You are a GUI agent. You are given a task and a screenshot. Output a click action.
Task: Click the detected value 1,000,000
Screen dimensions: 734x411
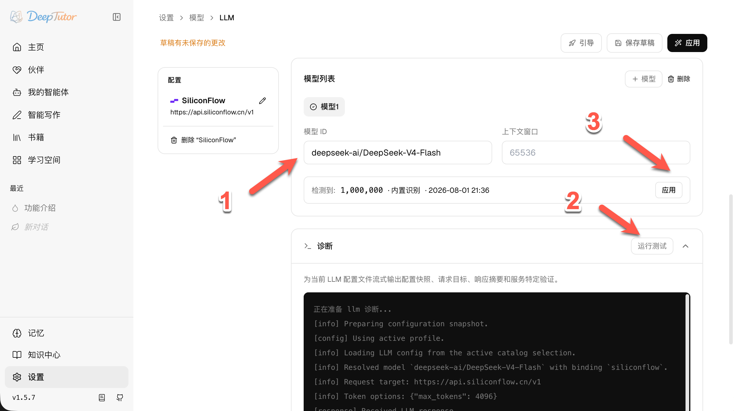tap(362, 190)
